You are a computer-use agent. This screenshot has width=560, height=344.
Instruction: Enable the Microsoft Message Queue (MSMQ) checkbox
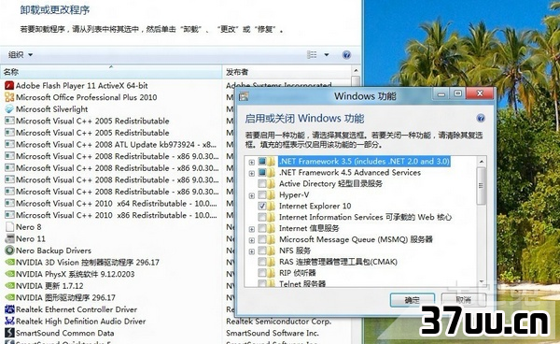click(262, 239)
